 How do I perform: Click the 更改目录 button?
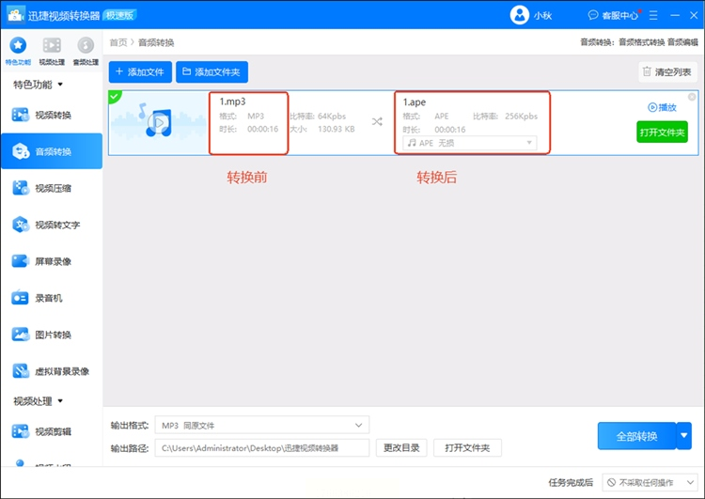(401, 448)
